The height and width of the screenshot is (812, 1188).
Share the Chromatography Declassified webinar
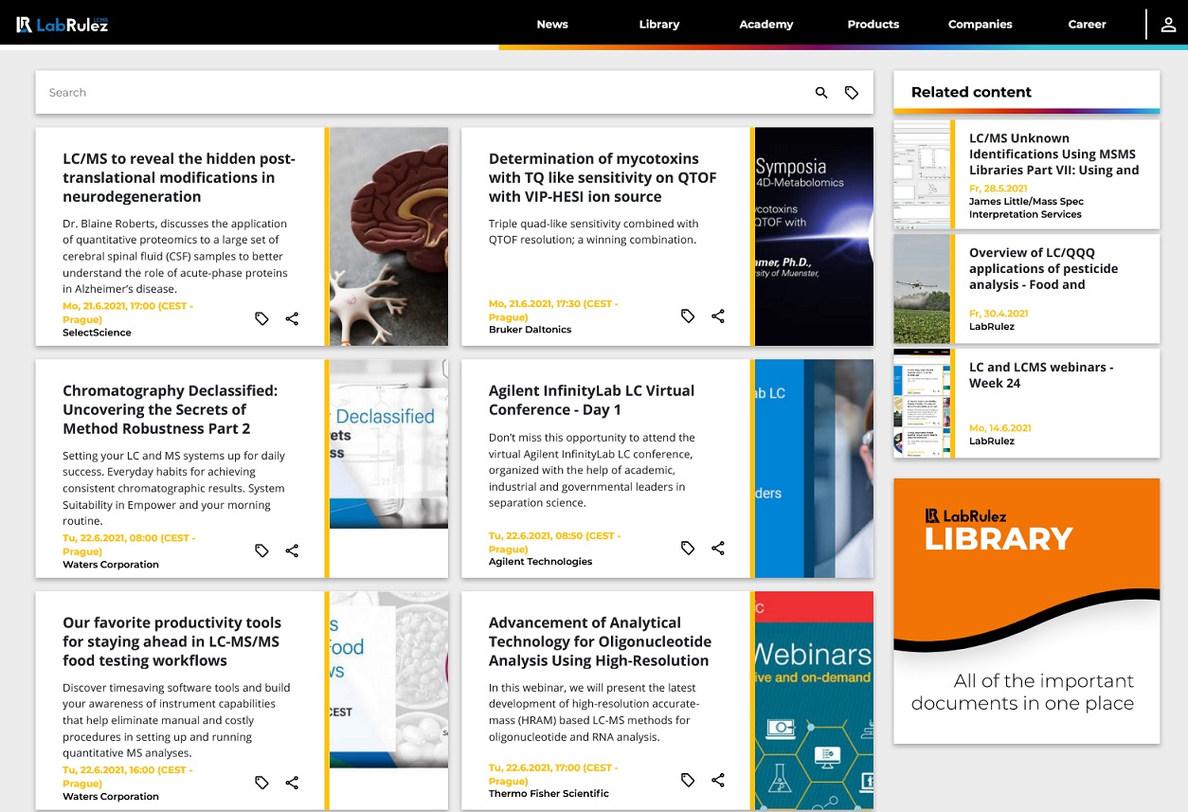pos(292,550)
